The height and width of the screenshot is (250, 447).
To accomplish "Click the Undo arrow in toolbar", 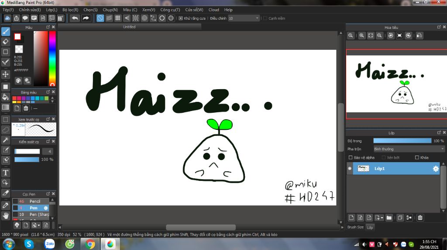I will click(x=75, y=18).
